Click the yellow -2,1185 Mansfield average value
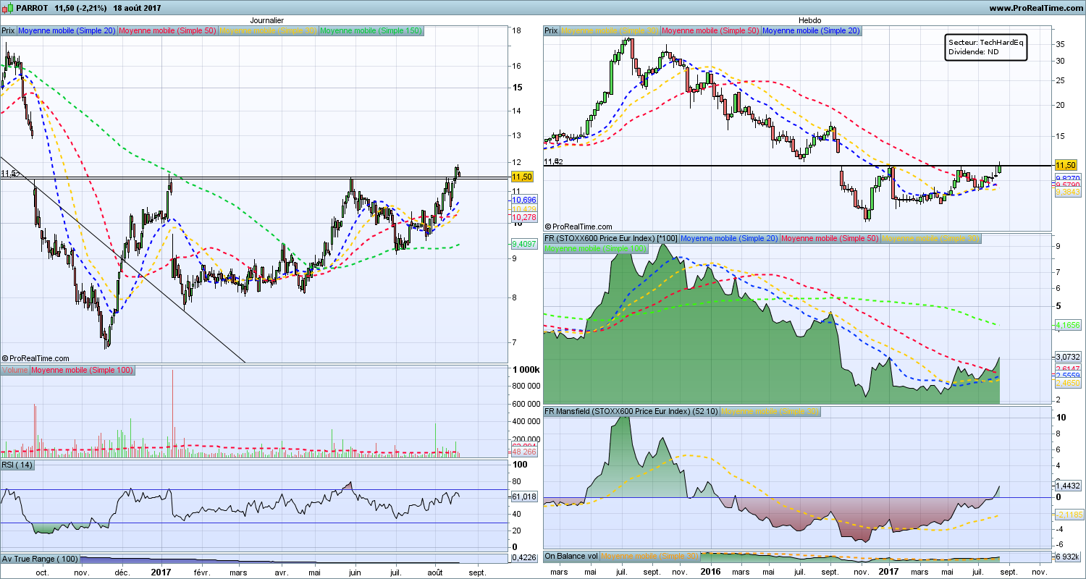This screenshot has width=1086, height=579. [x=1068, y=515]
